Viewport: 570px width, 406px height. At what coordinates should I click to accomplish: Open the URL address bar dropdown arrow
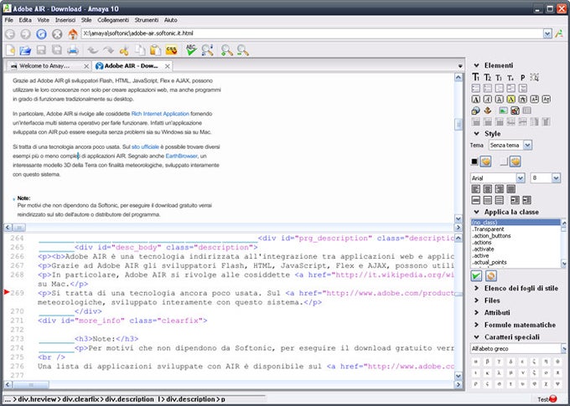click(x=547, y=33)
